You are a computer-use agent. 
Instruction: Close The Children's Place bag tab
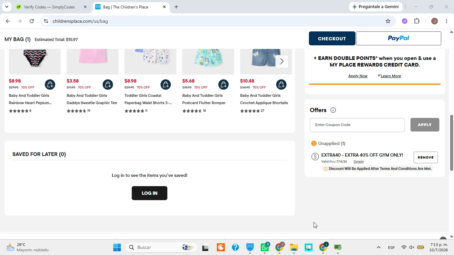click(164, 7)
